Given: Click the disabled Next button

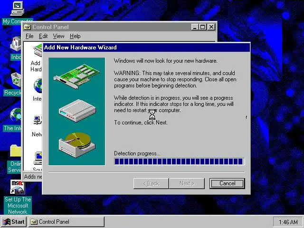Looking at the screenshot, I should click(187, 183).
